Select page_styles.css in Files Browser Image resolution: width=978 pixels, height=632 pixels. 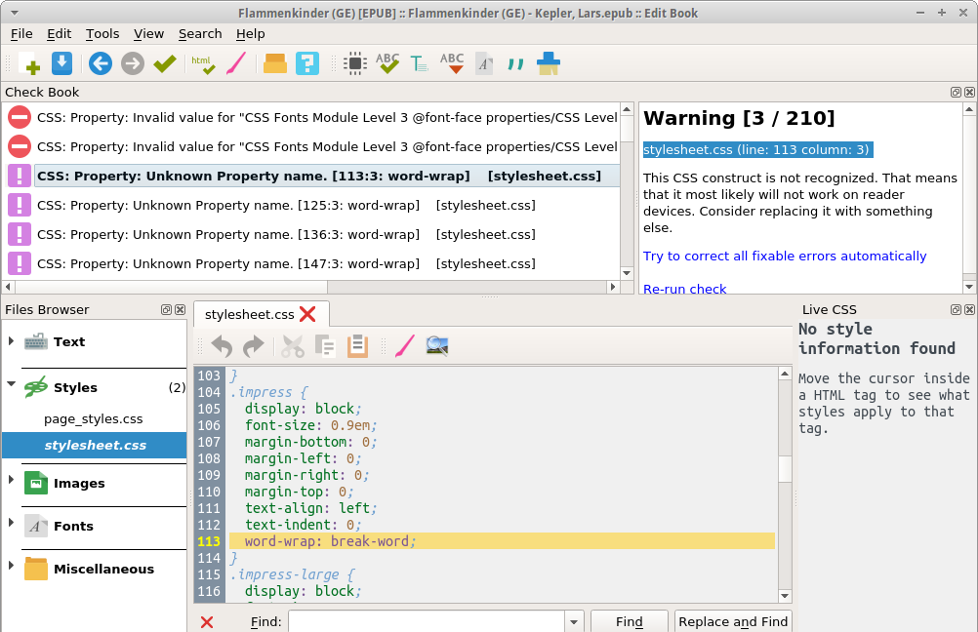point(94,418)
